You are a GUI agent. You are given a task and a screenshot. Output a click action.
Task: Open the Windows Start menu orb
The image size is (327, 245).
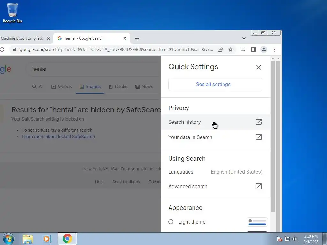coord(9,239)
